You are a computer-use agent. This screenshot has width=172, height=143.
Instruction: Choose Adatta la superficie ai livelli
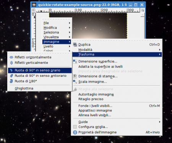click(x=117, y=67)
